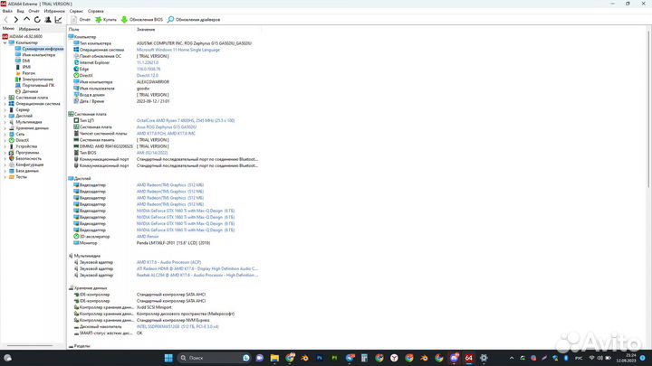This screenshot has width=652, height=366.
Task: Click the up-level arrow toolbar icon
Action: [x=26, y=20]
